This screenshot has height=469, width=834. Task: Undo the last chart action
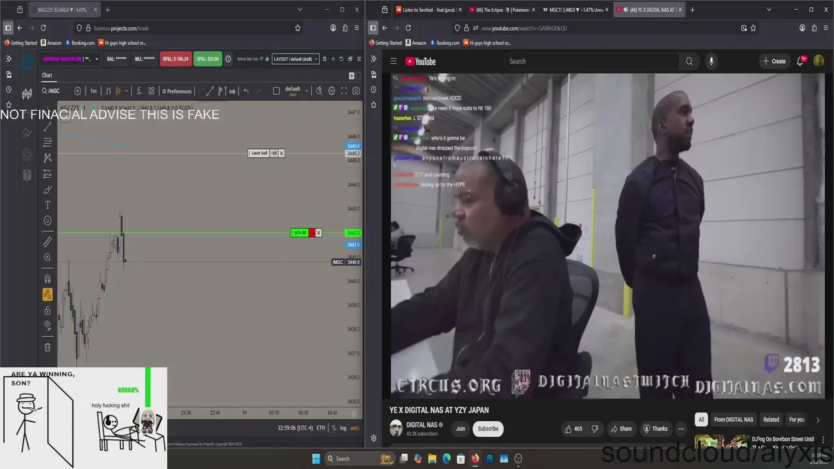(246, 91)
